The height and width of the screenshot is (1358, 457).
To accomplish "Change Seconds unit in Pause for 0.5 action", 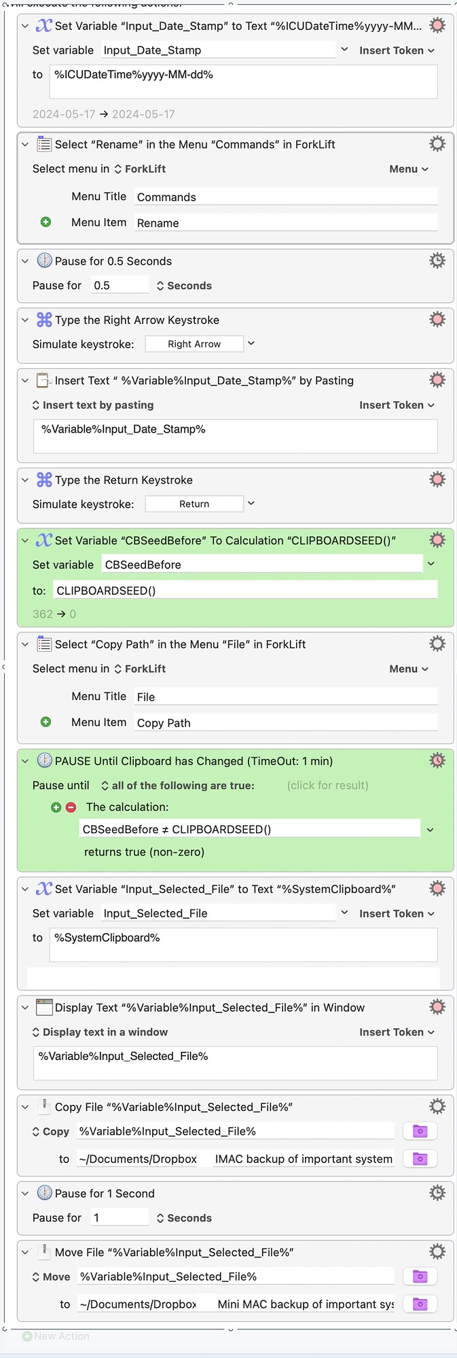I will click(x=184, y=286).
